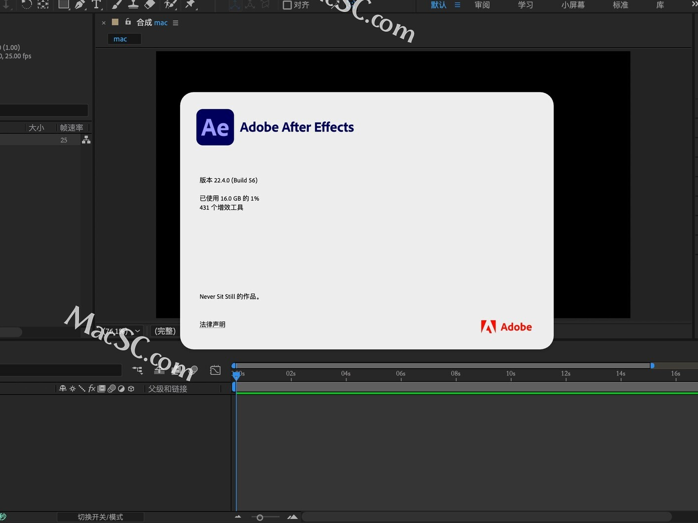Image resolution: width=698 pixels, height=523 pixels.
Task: Select the Eraser tool
Action: point(149,5)
